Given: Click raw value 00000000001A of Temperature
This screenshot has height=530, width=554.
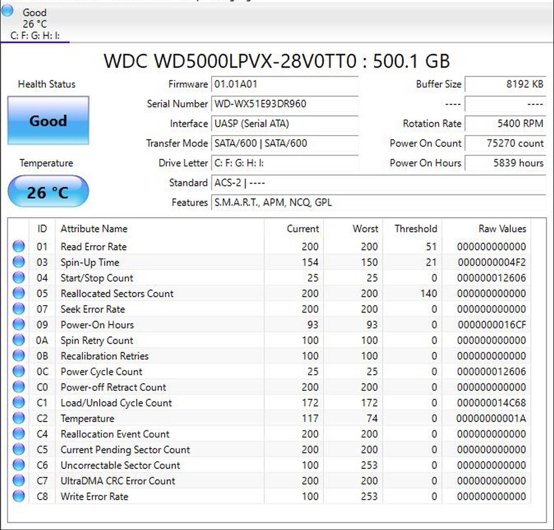Looking at the screenshot, I should pos(491,418).
